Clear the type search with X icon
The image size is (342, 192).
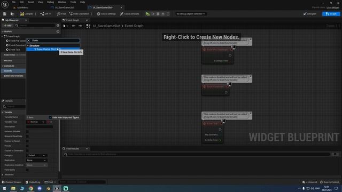click(x=28, y=41)
